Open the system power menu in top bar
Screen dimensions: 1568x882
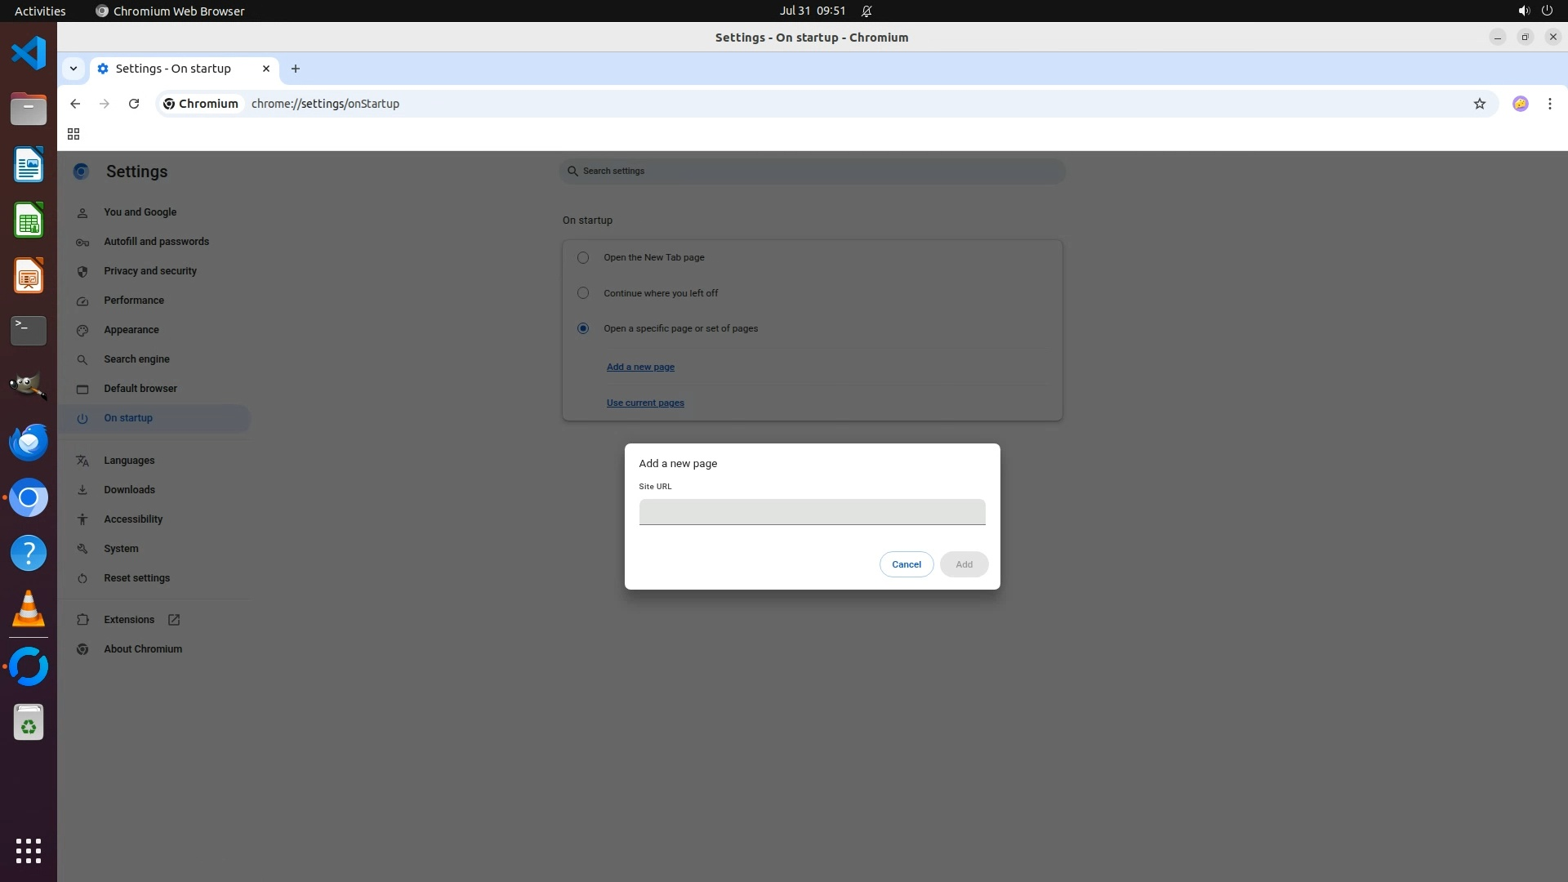pos(1546,11)
